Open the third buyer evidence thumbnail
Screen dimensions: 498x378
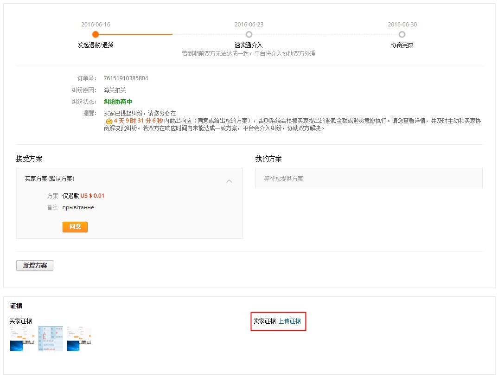point(80,338)
